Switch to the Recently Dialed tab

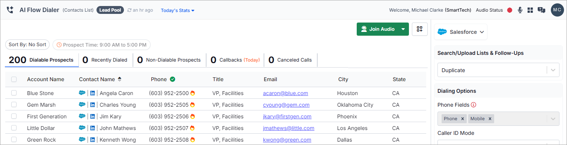(106, 60)
